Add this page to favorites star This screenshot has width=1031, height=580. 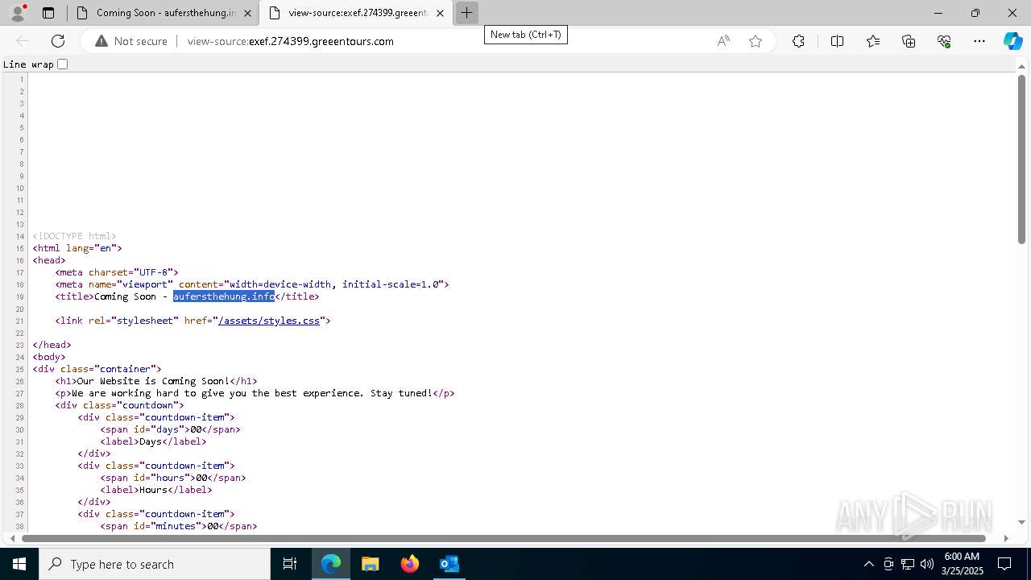756,41
